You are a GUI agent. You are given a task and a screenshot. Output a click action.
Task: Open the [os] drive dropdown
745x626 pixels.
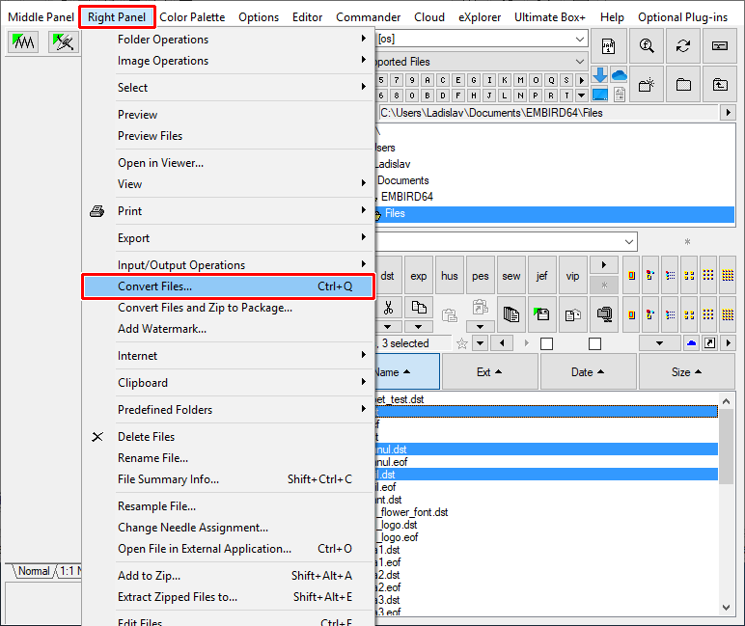[x=580, y=39]
